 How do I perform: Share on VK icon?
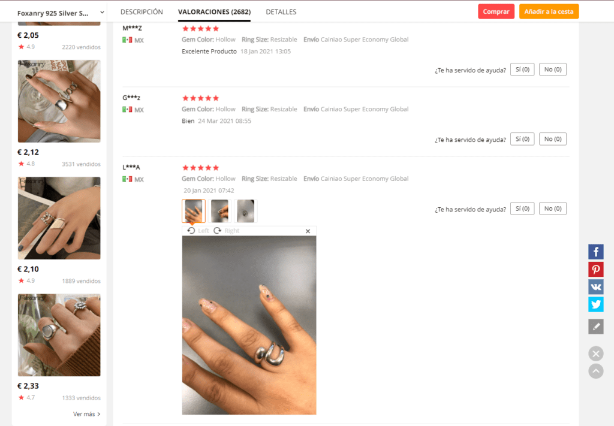(595, 287)
